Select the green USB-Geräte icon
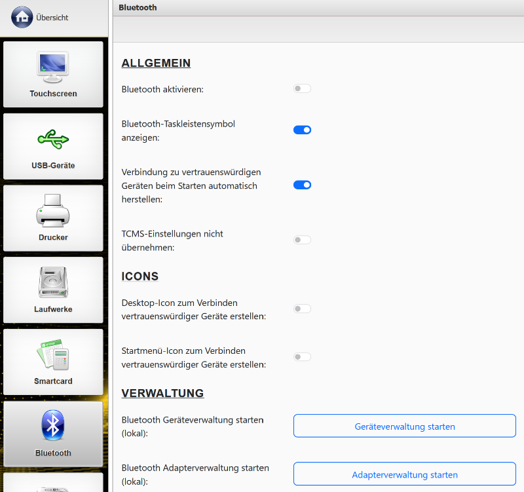524x492 pixels. [53, 139]
